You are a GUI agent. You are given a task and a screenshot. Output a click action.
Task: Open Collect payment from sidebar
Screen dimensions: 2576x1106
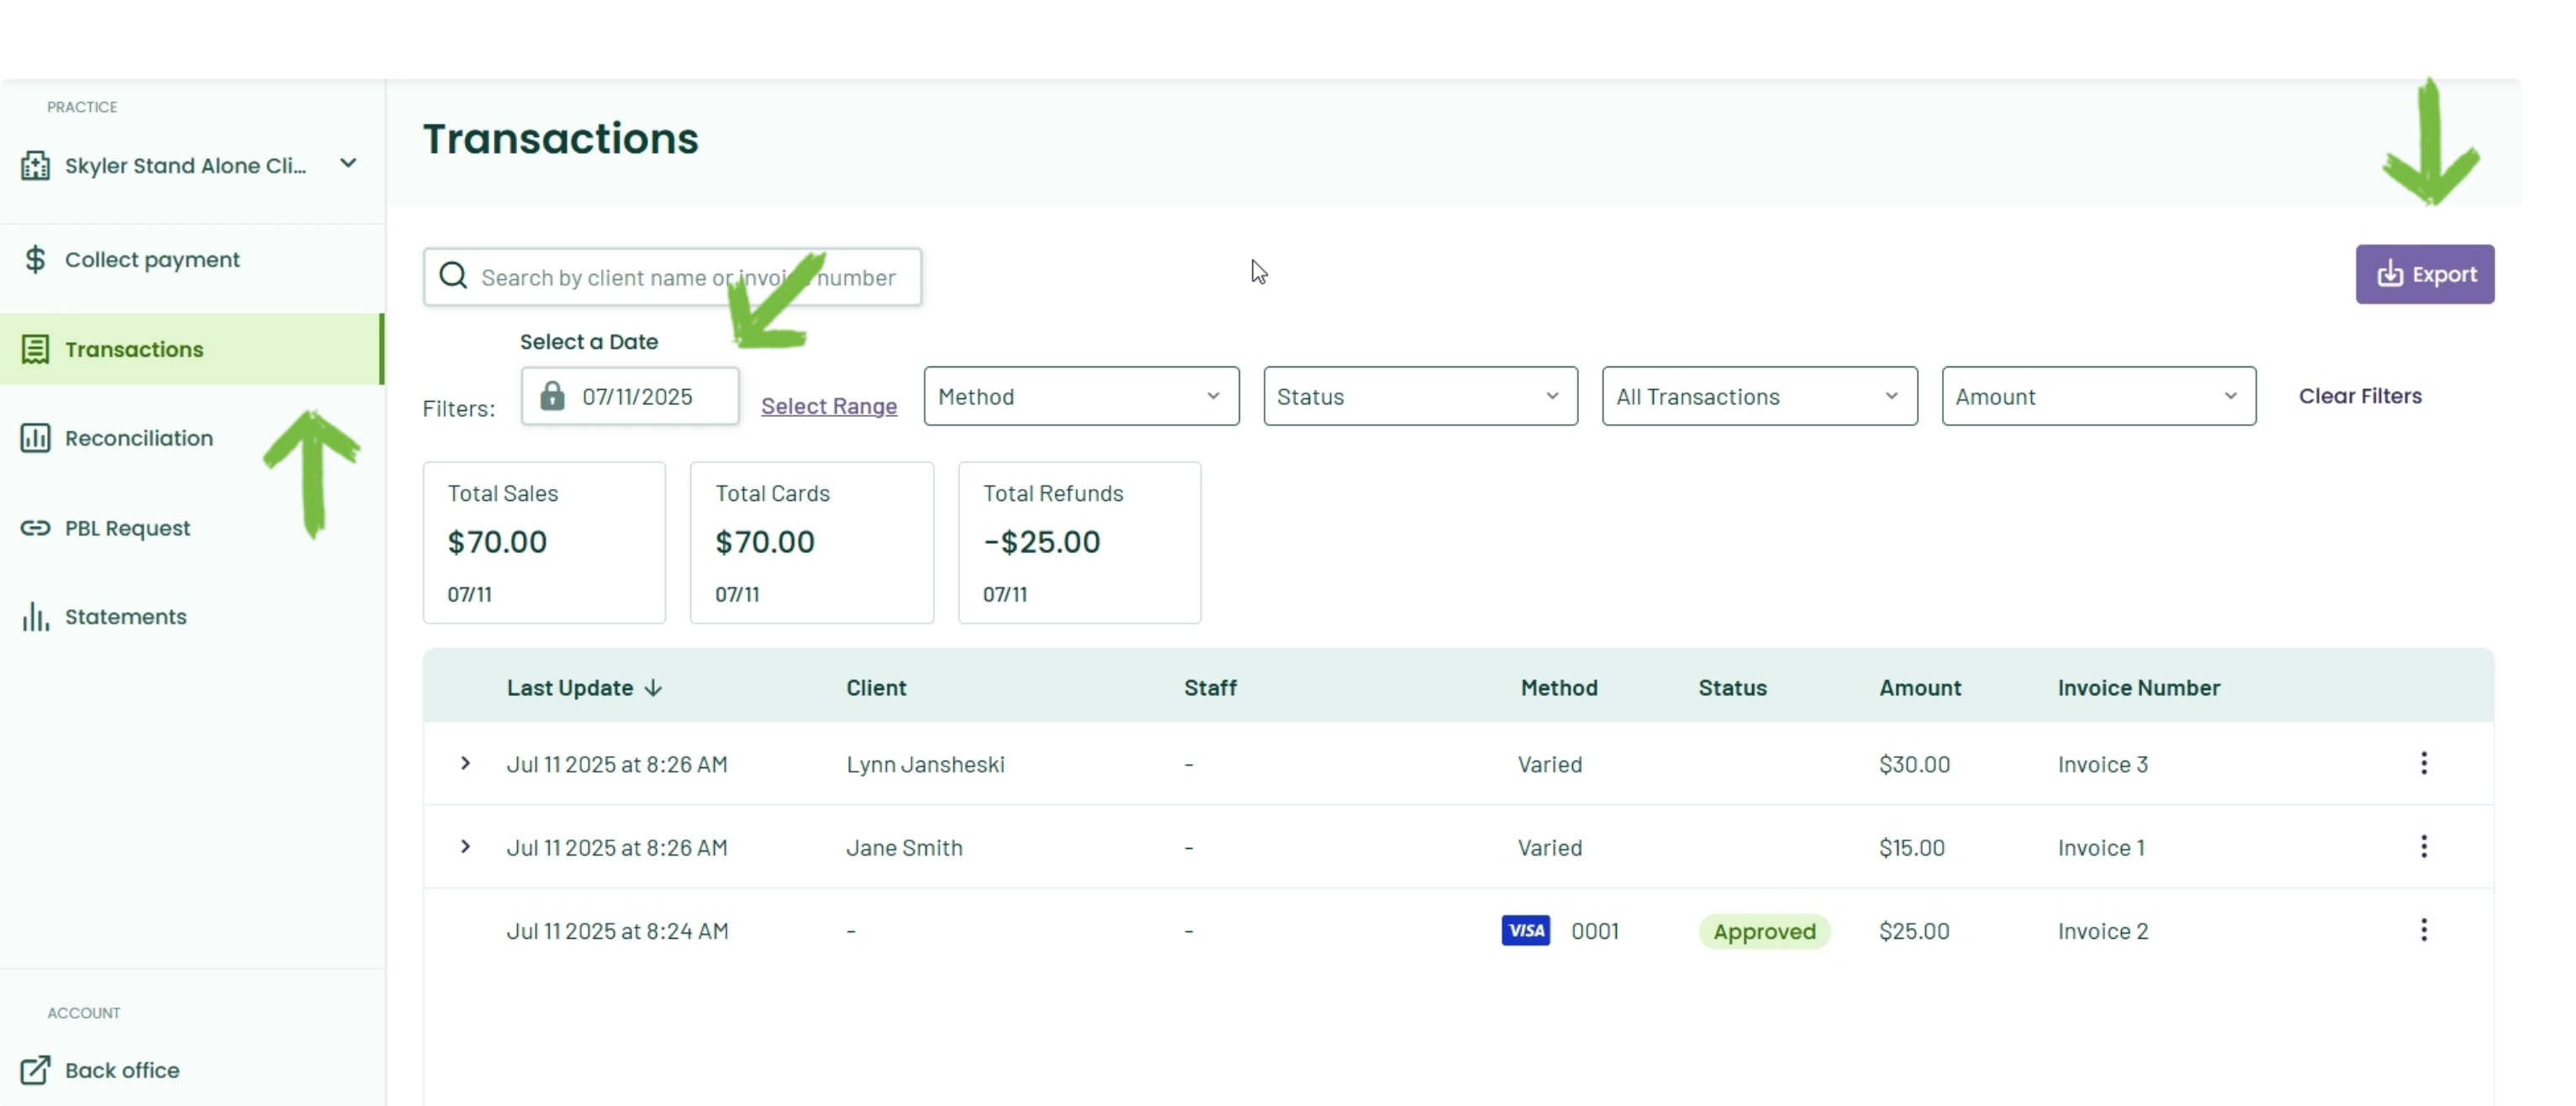pos(152,260)
